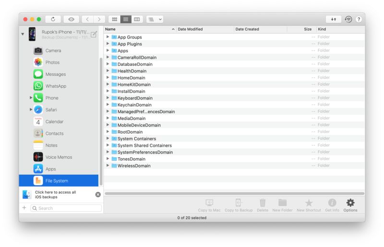Select File System in the sidebar
The image size is (384, 247).
click(59, 181)
